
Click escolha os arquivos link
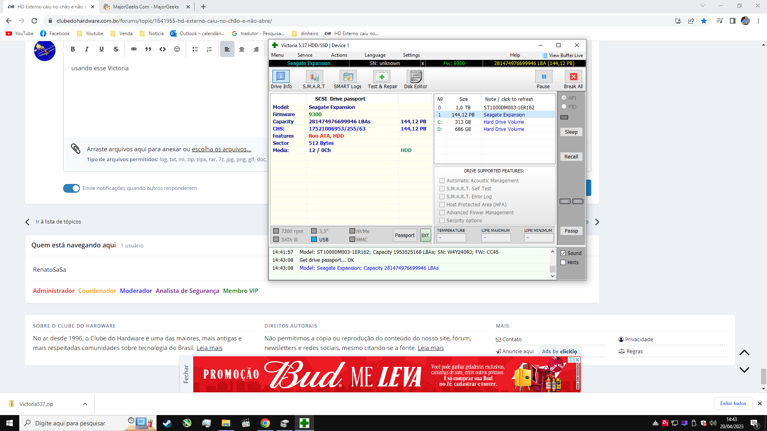click(221, 149)
